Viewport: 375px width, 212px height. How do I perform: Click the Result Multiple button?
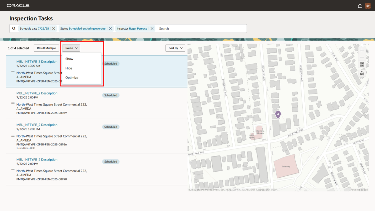click(x=46, y=48)
